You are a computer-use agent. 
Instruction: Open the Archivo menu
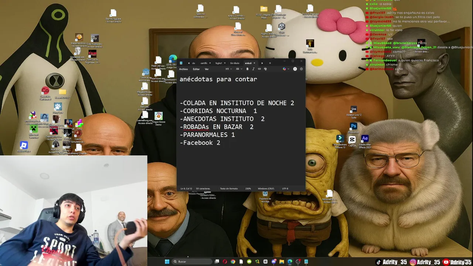point(183,69)
